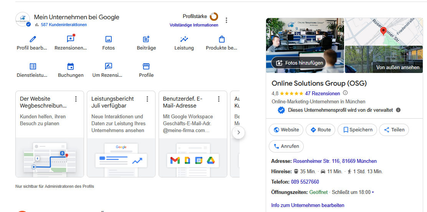Open address link Rosenheimer Str. 116

point(335,161)
